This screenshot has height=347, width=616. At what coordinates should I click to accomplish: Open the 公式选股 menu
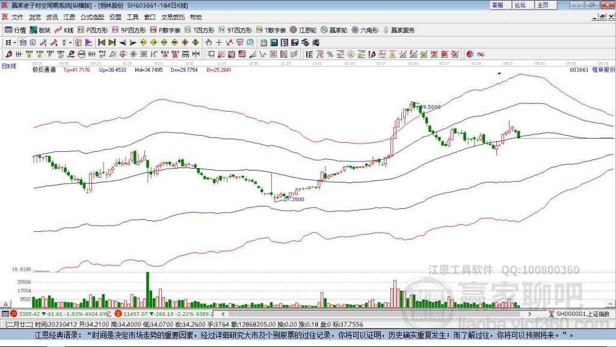[x=92, y=17]
